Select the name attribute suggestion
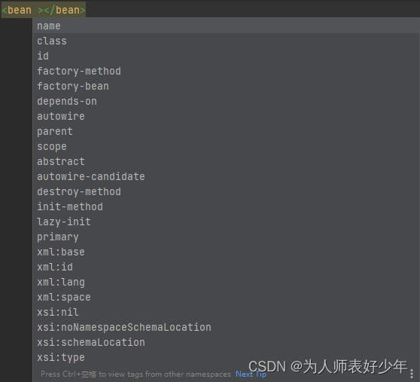 [x=226, y=26]
